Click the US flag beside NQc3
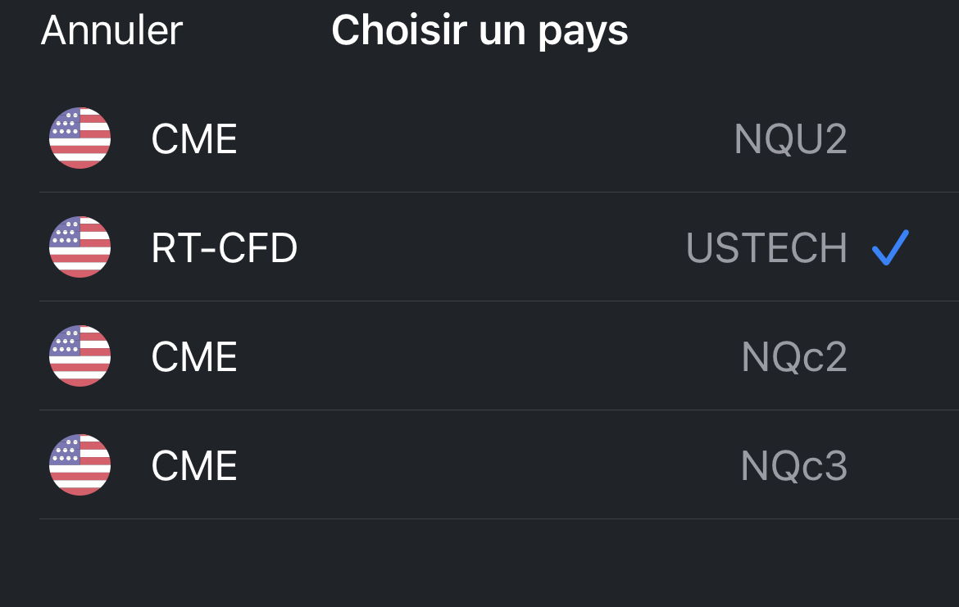The height and width of the screenshot is (607, 959). (80, 465)
